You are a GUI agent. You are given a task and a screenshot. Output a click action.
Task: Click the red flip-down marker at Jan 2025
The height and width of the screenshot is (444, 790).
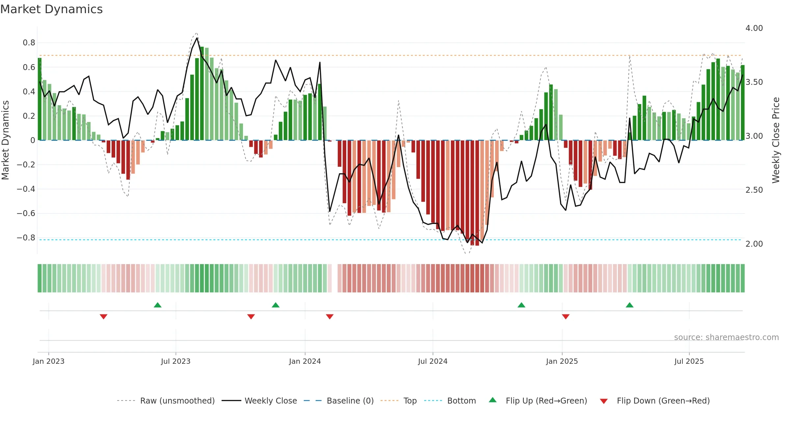[x=566, y=316]
